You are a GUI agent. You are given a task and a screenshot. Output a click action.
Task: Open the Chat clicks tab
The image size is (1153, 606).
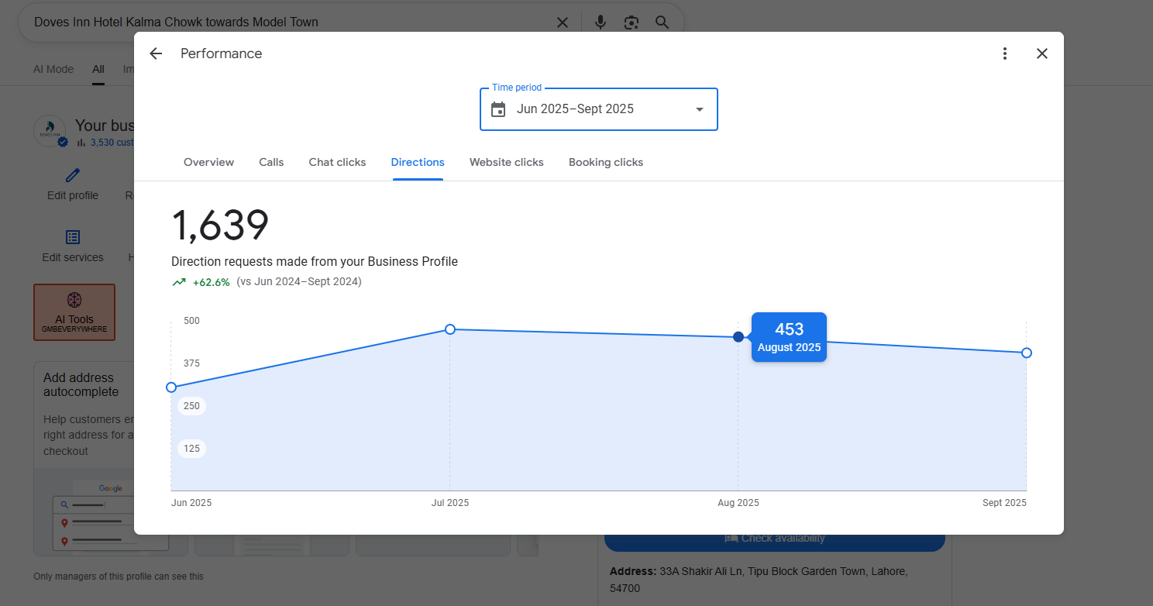(x=337, y=162)
